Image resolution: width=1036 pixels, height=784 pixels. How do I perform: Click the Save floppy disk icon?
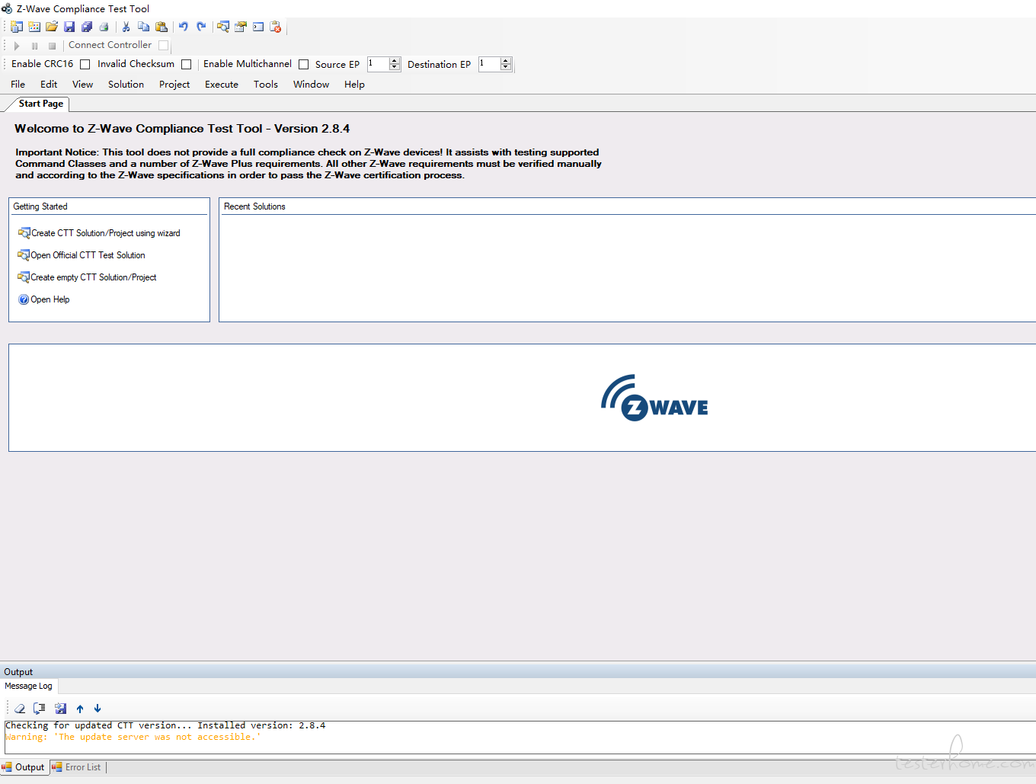(69, 27)
